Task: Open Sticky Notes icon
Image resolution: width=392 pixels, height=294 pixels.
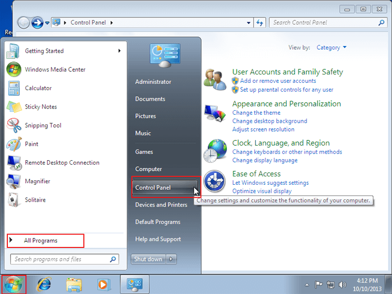Action: click(x=14, y=107)
